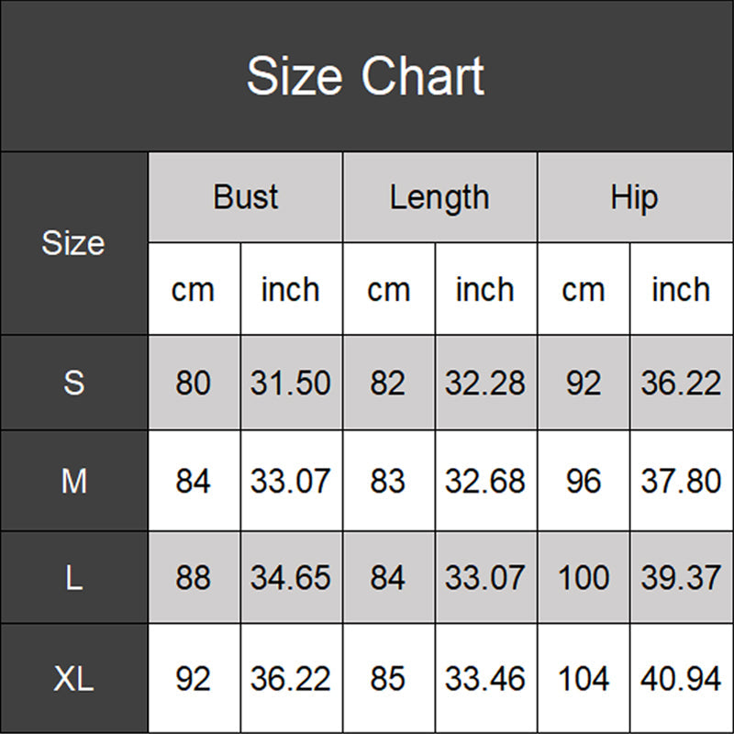Click the L size row label
The width and height of the screenshot is (734, 734).
(73, 578)
